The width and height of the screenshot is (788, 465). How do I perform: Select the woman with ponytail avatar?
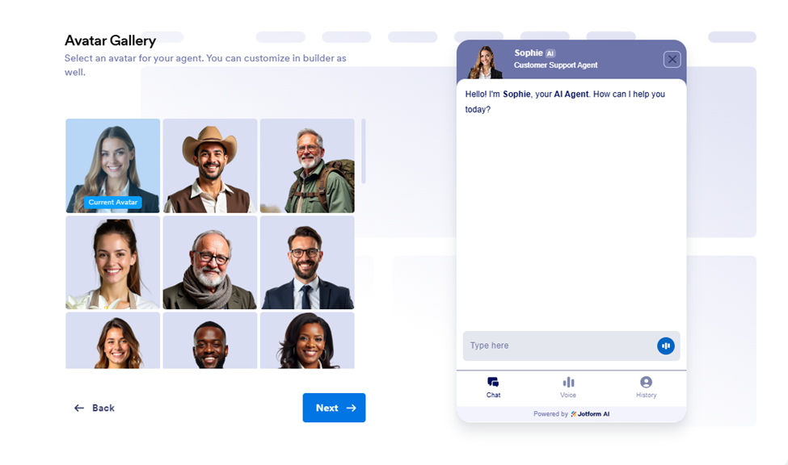(113, 262)
